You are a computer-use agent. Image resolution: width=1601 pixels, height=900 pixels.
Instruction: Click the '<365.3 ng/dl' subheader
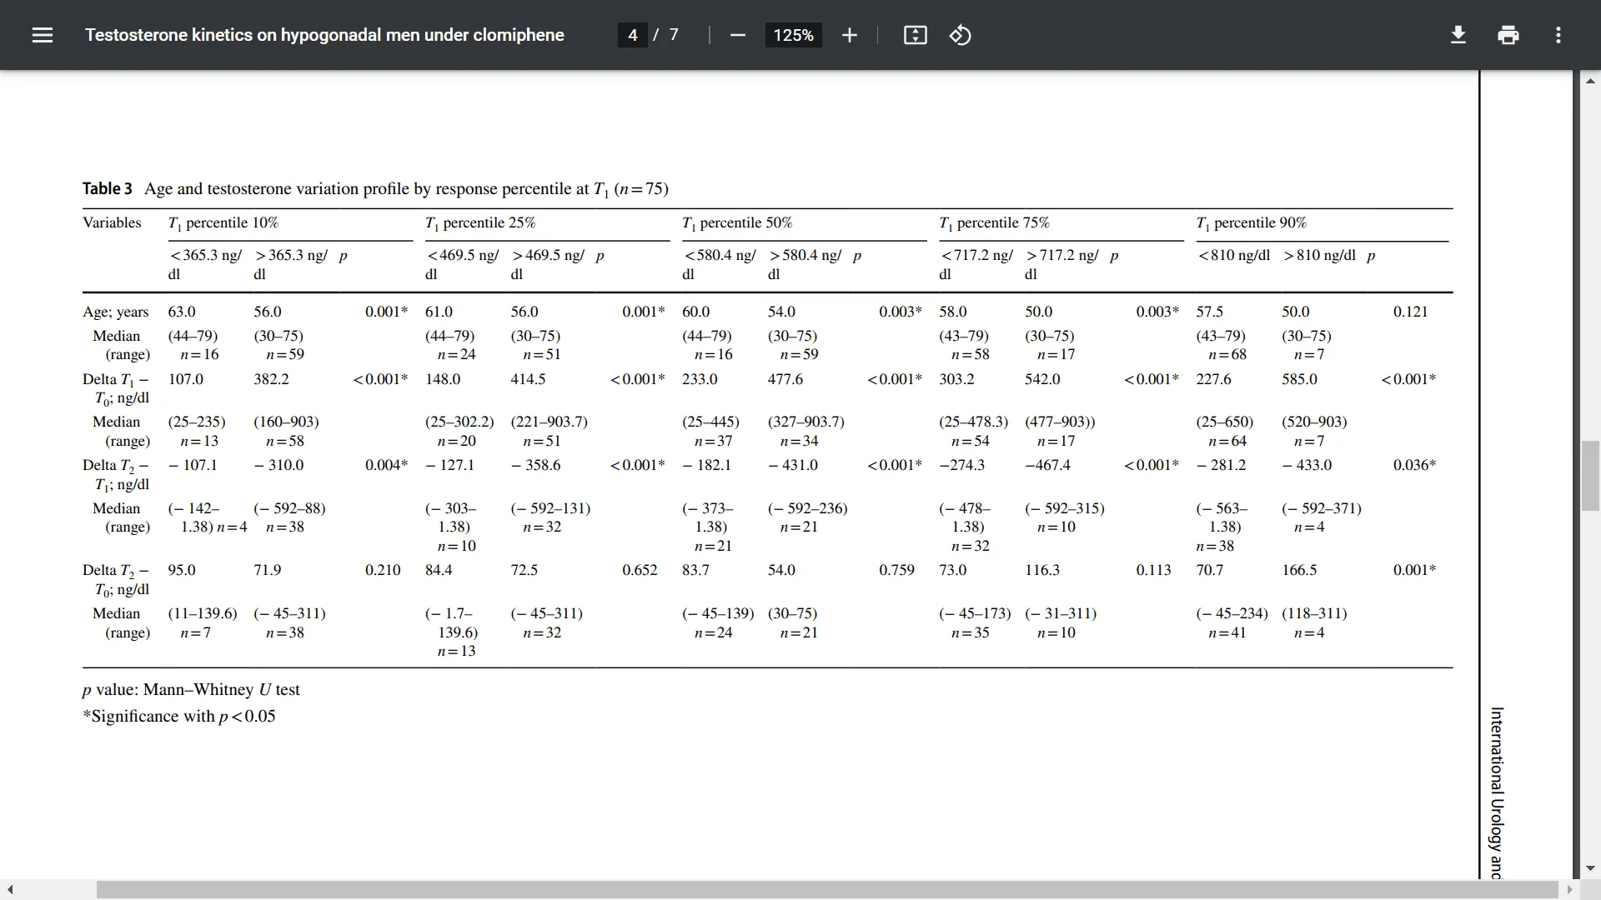(x=205, y=264)
